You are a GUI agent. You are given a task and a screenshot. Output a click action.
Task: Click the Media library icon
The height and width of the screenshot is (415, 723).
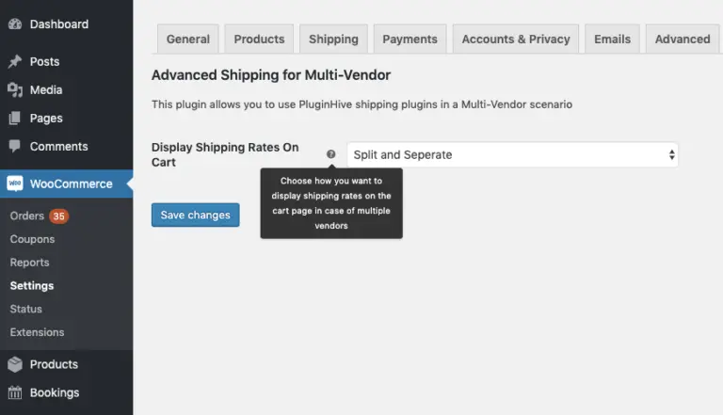[x=14, y=90]
